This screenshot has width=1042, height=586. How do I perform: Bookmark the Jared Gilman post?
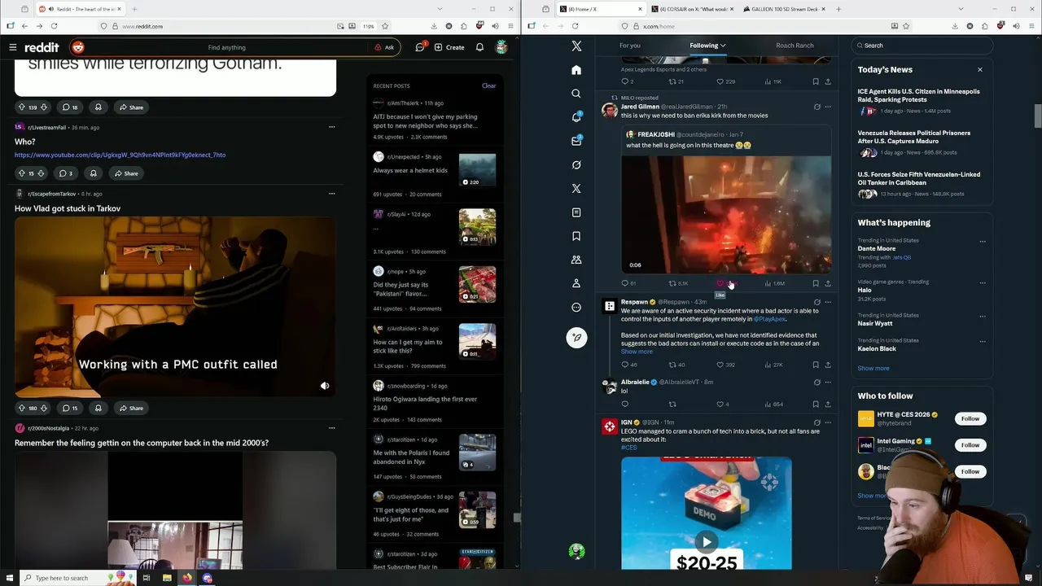coord(816,283)
